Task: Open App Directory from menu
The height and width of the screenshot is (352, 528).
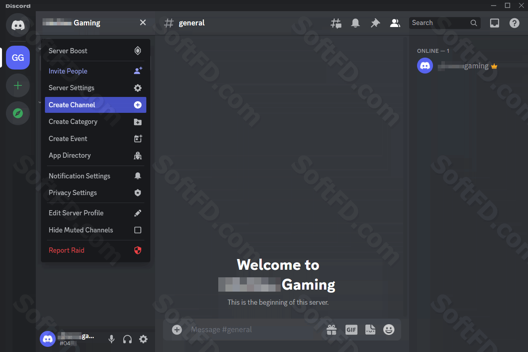Action: tap(95, 155)
